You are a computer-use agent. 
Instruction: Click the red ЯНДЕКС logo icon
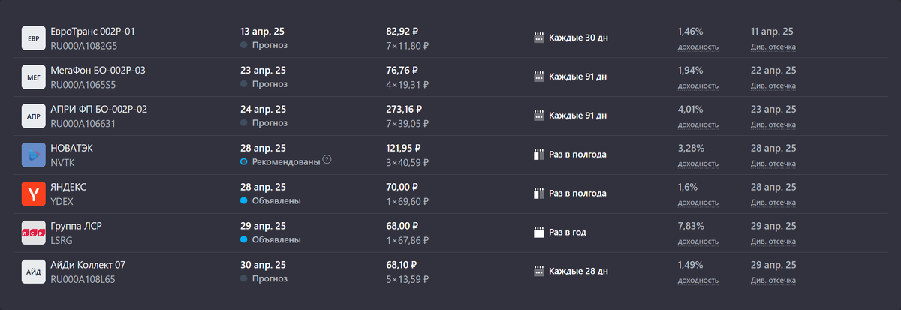pos(34,194)
